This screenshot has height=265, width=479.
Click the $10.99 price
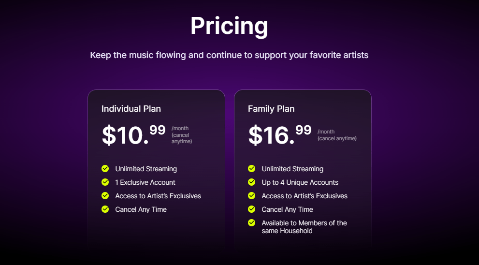(x=133, y=134)
